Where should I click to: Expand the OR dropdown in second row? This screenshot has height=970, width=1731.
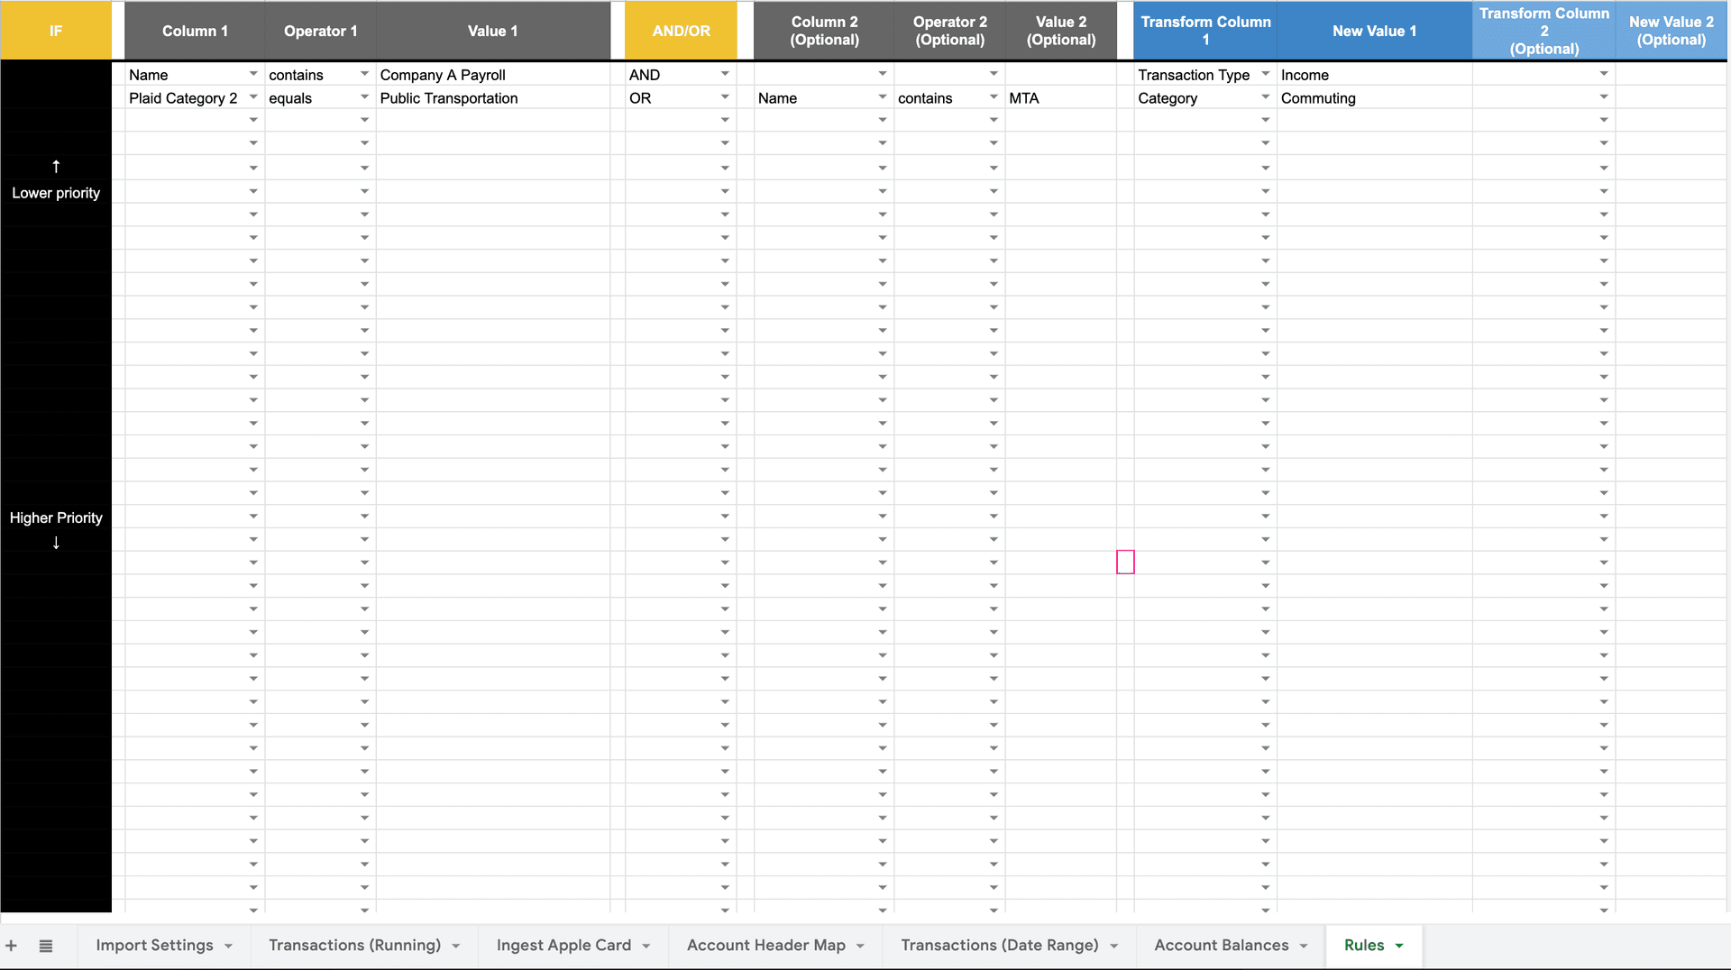[x=725, y=97]
